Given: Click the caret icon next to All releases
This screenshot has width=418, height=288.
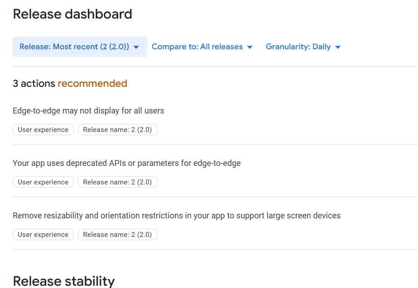Looking at the screenshot, I should point(250,47).
